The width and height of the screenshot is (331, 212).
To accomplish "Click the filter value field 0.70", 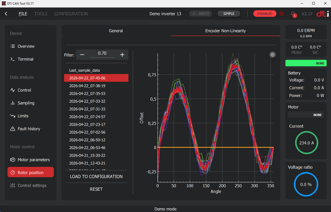I will pyautogui.click(x=102, y=53).
